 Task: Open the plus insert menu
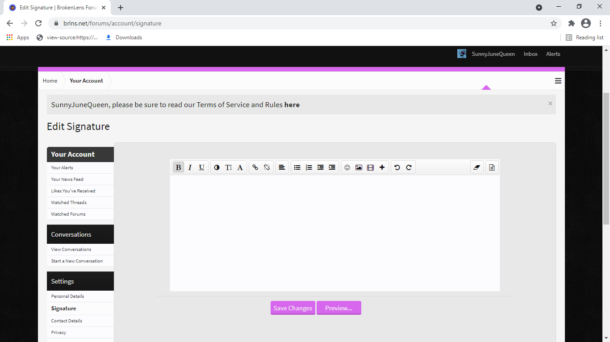382,167
